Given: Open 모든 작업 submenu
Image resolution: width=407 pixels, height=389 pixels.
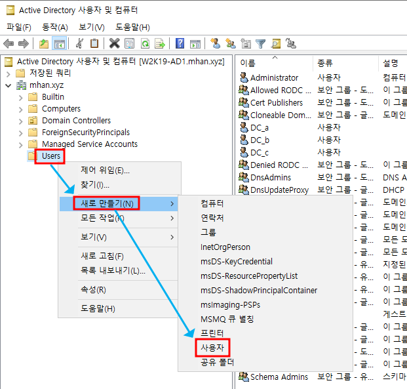Looking at the screenshot, I should 119,218.
